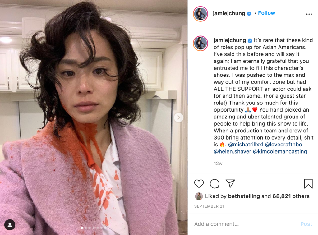
Task: Follow the jamiejchung account
Action: [266, 13]
